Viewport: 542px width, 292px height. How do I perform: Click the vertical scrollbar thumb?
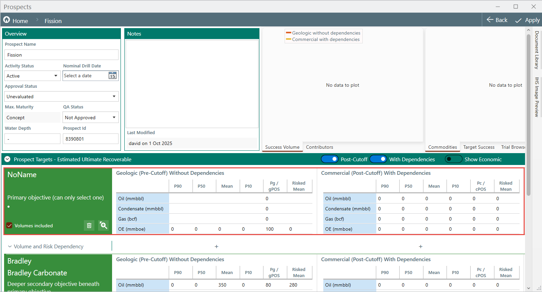click(528, 115)
